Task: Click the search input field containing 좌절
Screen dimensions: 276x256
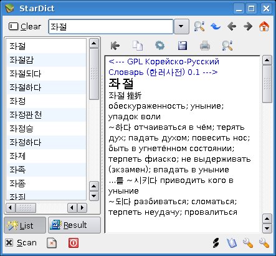Action: [x=111, y=26]
